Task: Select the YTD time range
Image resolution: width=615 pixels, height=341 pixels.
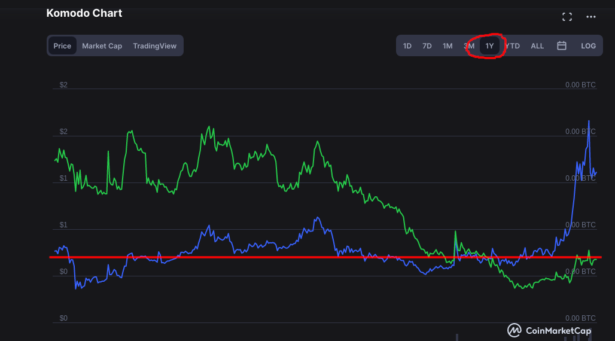Action: tap(513, 46)
